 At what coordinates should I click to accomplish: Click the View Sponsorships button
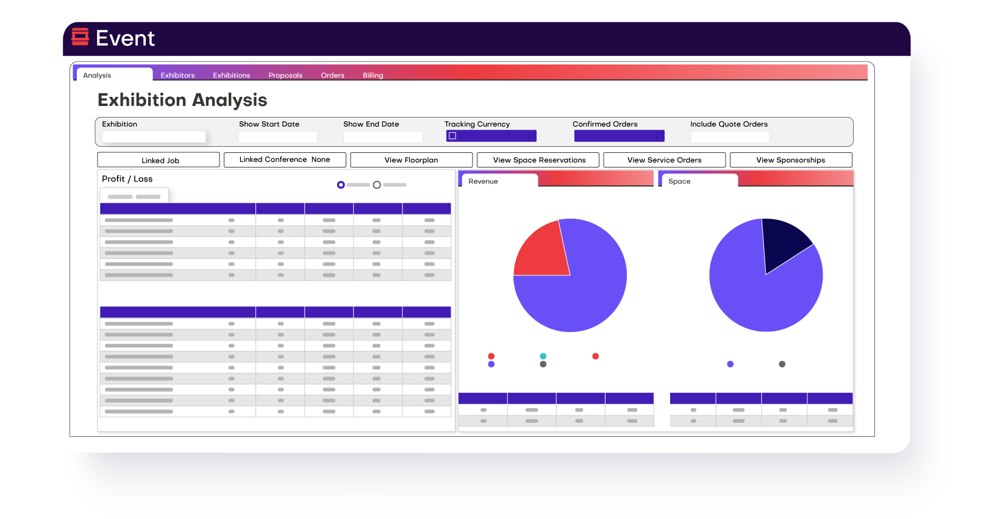point(790,160)
